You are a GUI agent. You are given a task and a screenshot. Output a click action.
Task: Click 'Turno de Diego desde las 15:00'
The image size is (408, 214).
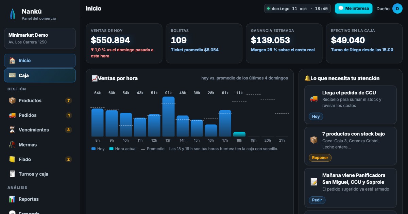362,50
